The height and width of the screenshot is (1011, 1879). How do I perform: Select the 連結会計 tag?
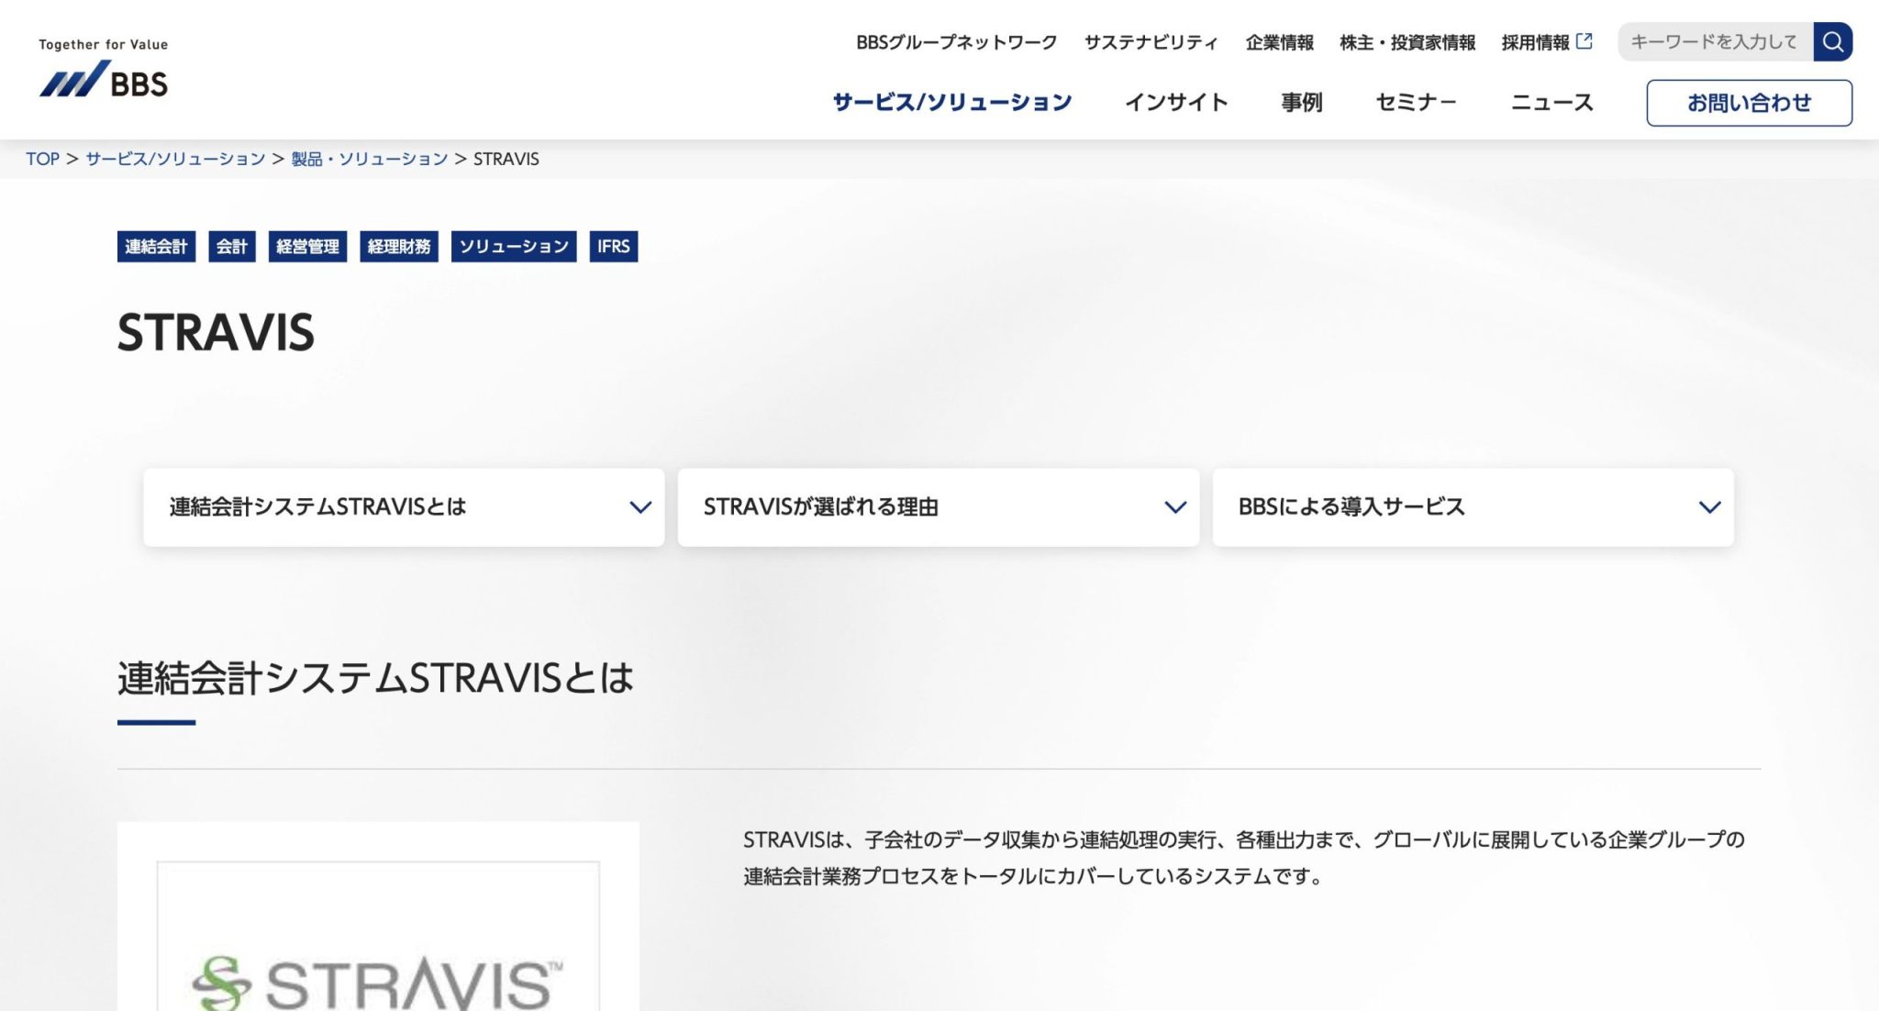point(155,246)
